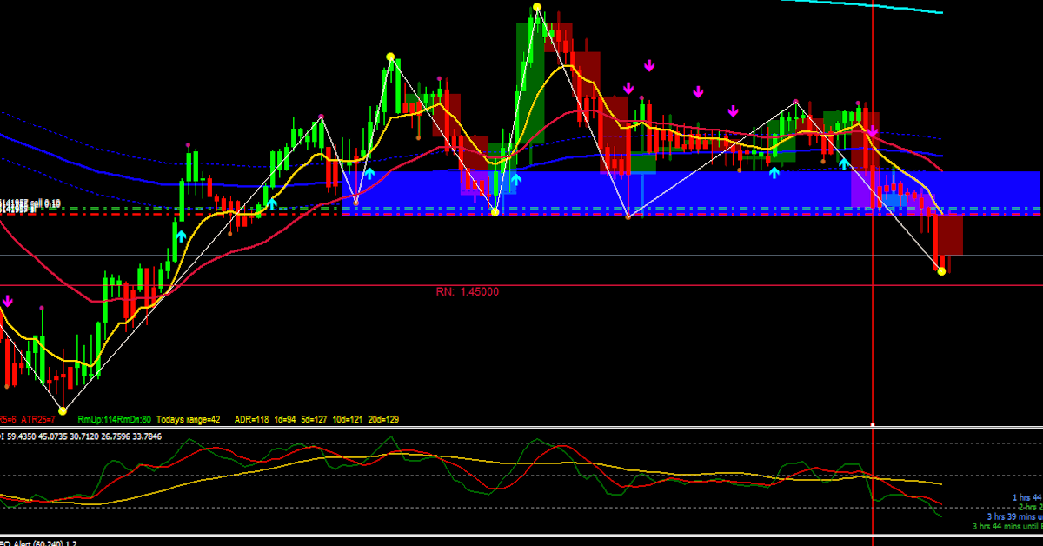The height and width of the screenshot is (546, 1043).
Task: Click the yellow dot at the final rightmost low
Action: click(x=941, y=271)
